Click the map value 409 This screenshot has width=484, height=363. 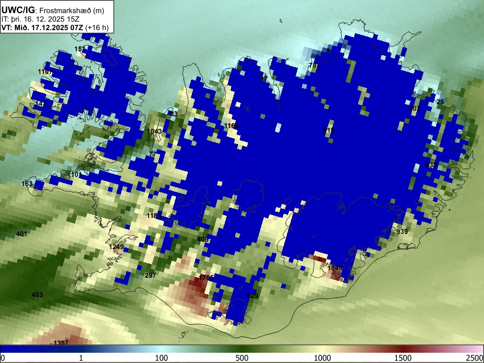[203, 240]
